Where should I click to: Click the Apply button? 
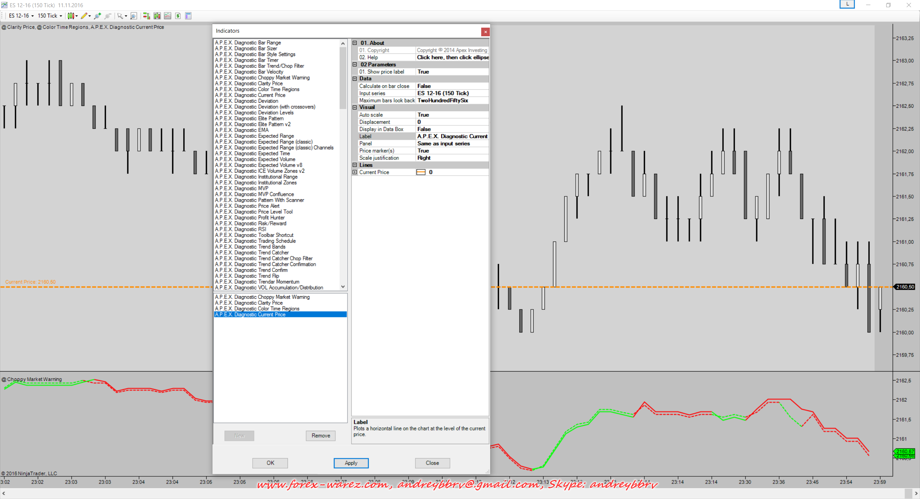click(351, 463)
